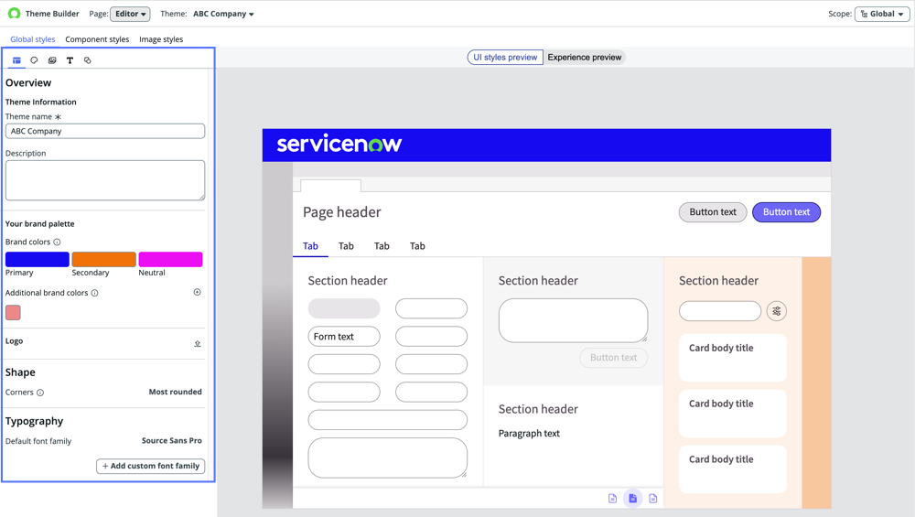Select the left page layout icon
Screen dimensions: 915x517
pyautogui.click(x=612, y=499)
